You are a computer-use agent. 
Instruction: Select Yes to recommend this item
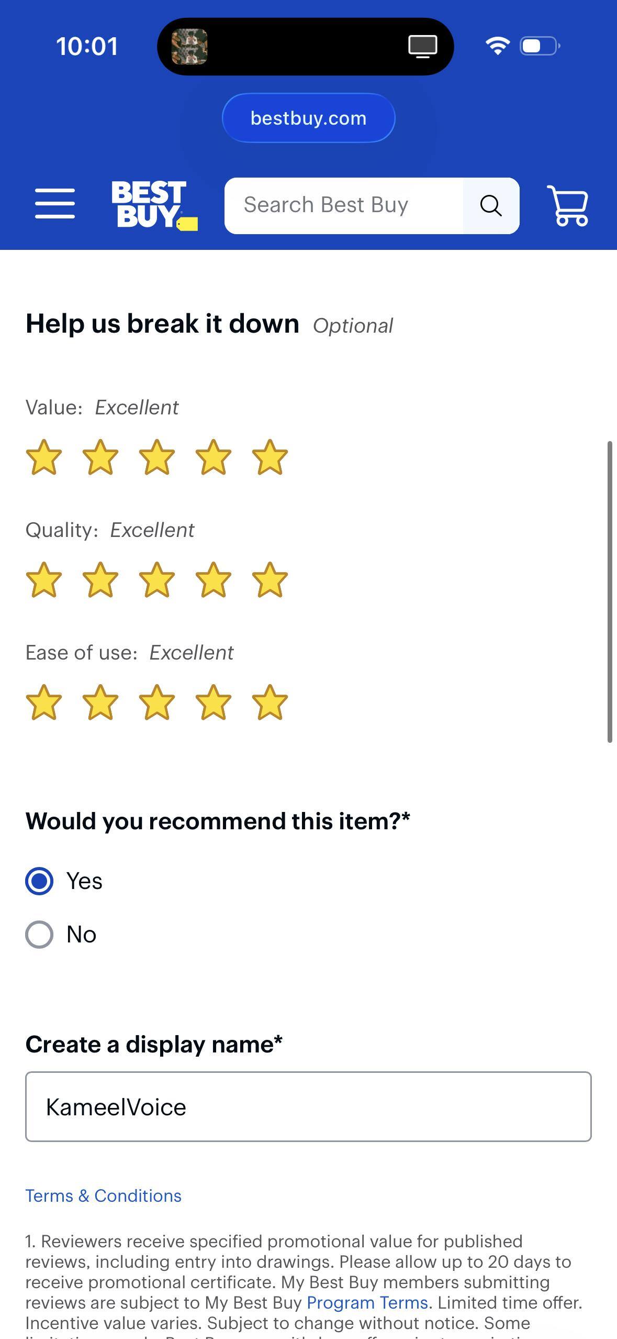point(38,881)
